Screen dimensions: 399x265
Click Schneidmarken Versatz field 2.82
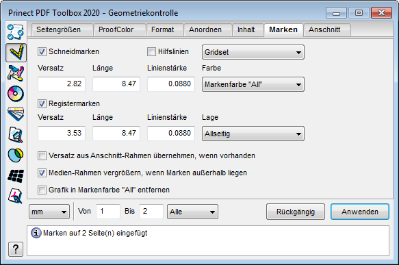point(62,84)
